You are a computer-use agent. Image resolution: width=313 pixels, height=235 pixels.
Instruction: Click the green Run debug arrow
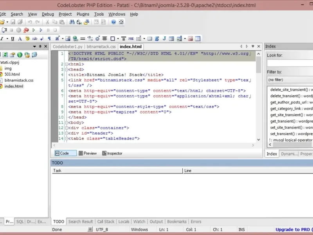34,30
